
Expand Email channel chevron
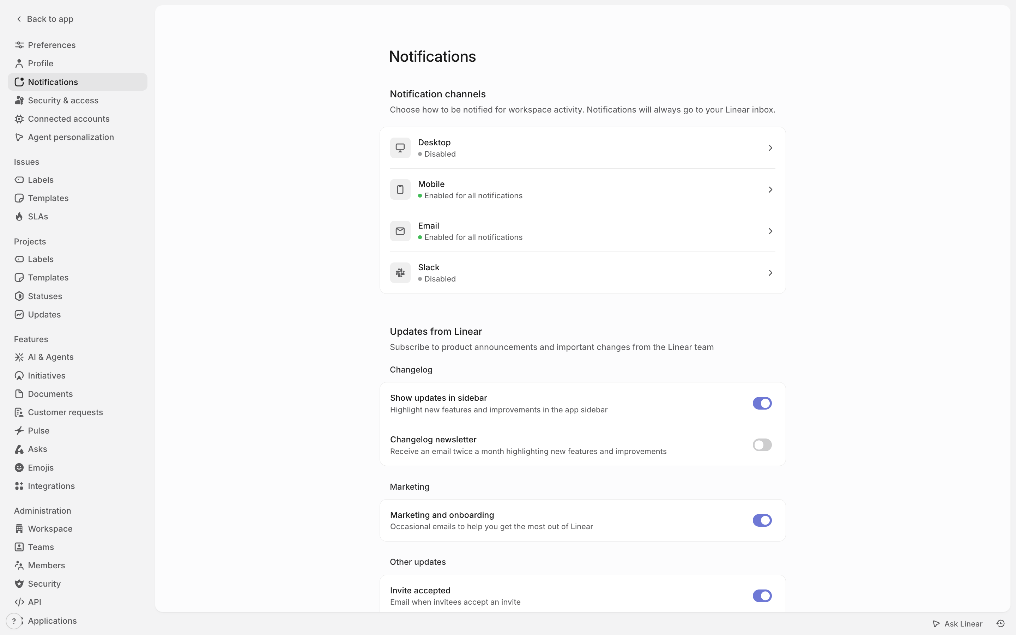(x=770, y=231)
